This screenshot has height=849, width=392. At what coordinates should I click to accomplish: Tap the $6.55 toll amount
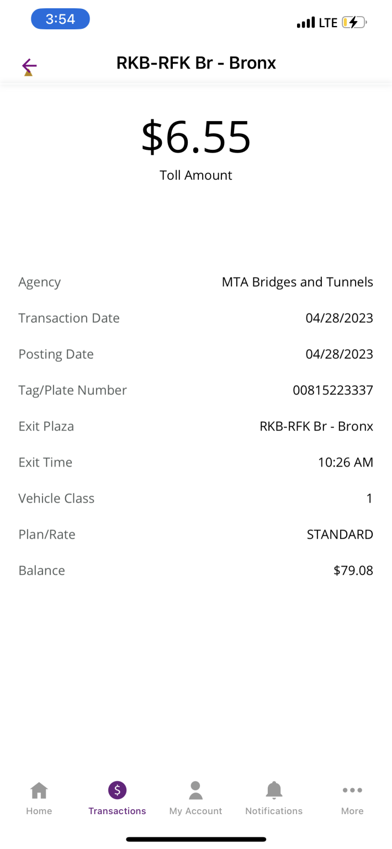click(x=196, y=138)
